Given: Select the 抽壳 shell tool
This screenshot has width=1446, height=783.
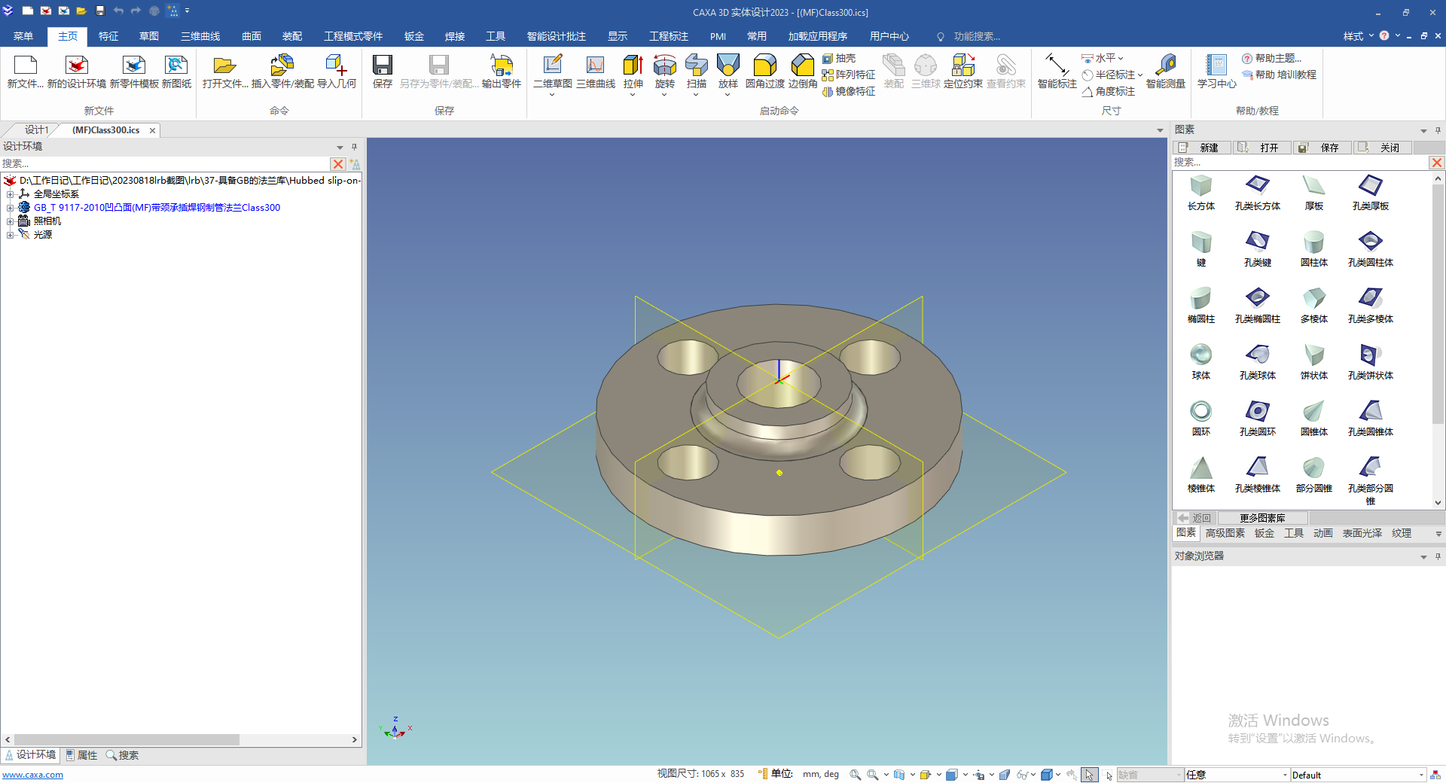Looking at the screenshot, I should point(839,58).
